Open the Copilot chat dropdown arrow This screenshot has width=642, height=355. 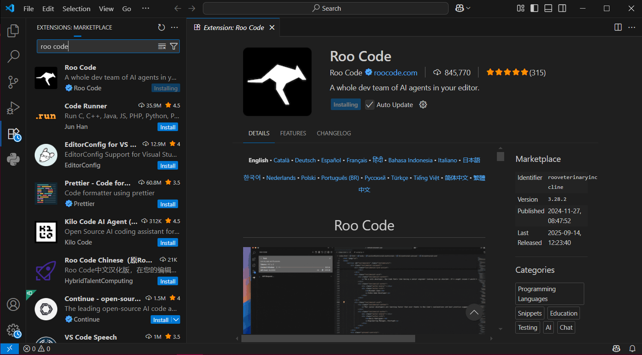468,8
